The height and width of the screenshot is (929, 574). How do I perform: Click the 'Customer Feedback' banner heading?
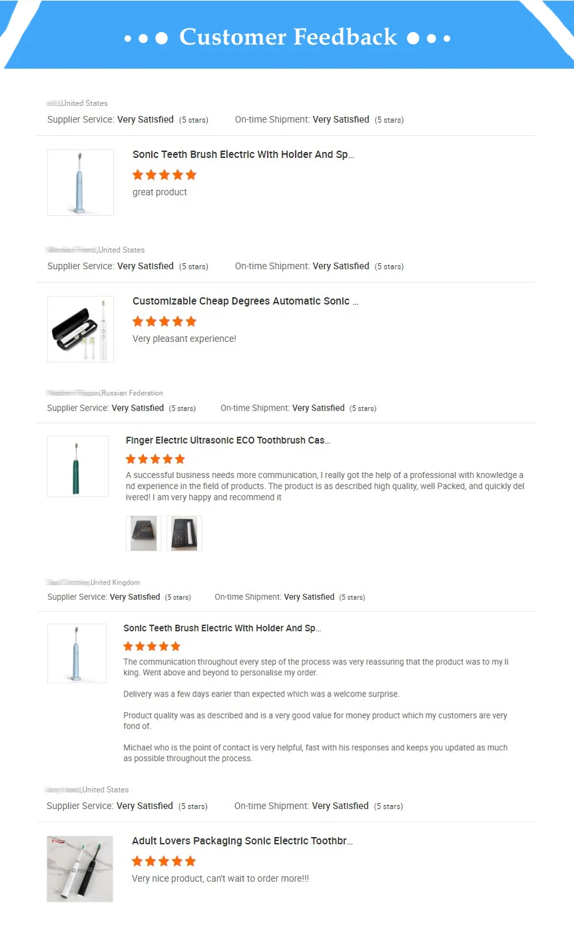(288, 37)
